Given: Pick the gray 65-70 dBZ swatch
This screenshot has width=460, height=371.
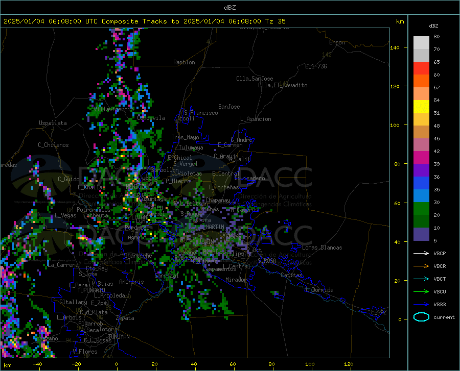Looking at the screenshot, I should tap(421, 55).
